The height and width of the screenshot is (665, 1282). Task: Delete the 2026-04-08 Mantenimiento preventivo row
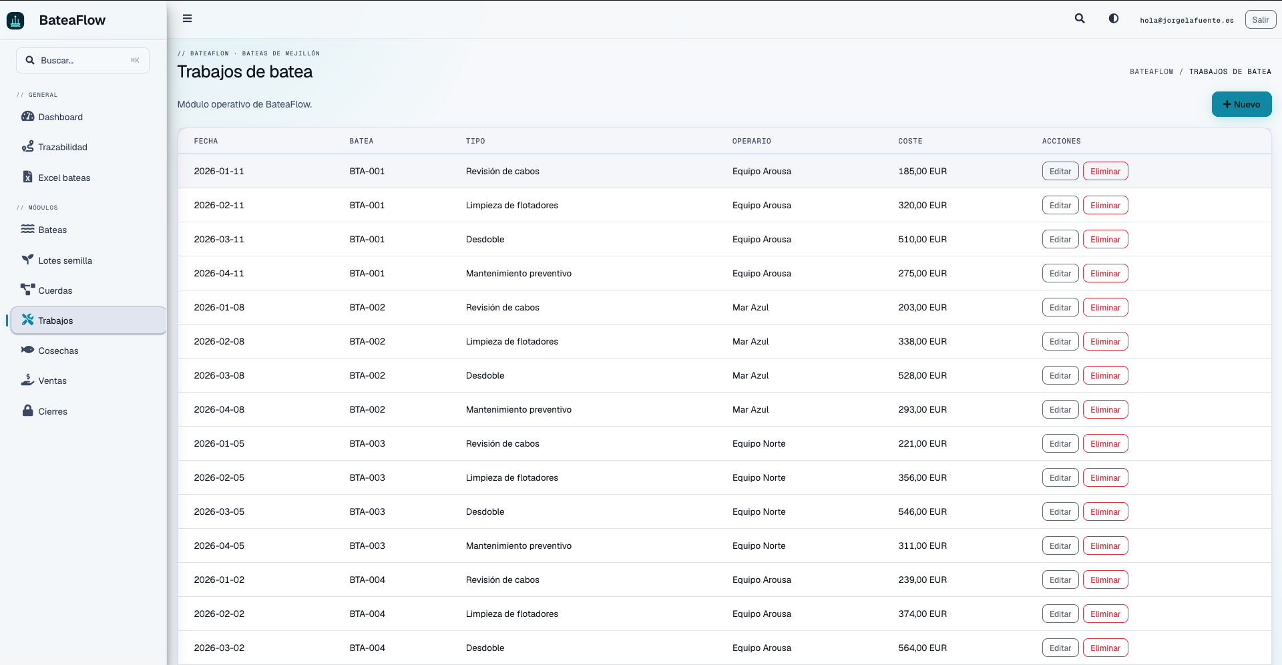tap(1105, 409)
